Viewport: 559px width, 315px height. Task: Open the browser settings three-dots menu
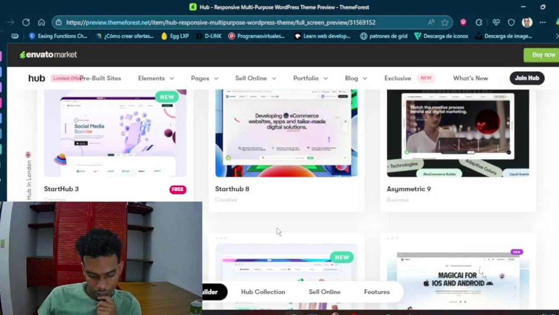pyautogui.click(x=543, y=22)
